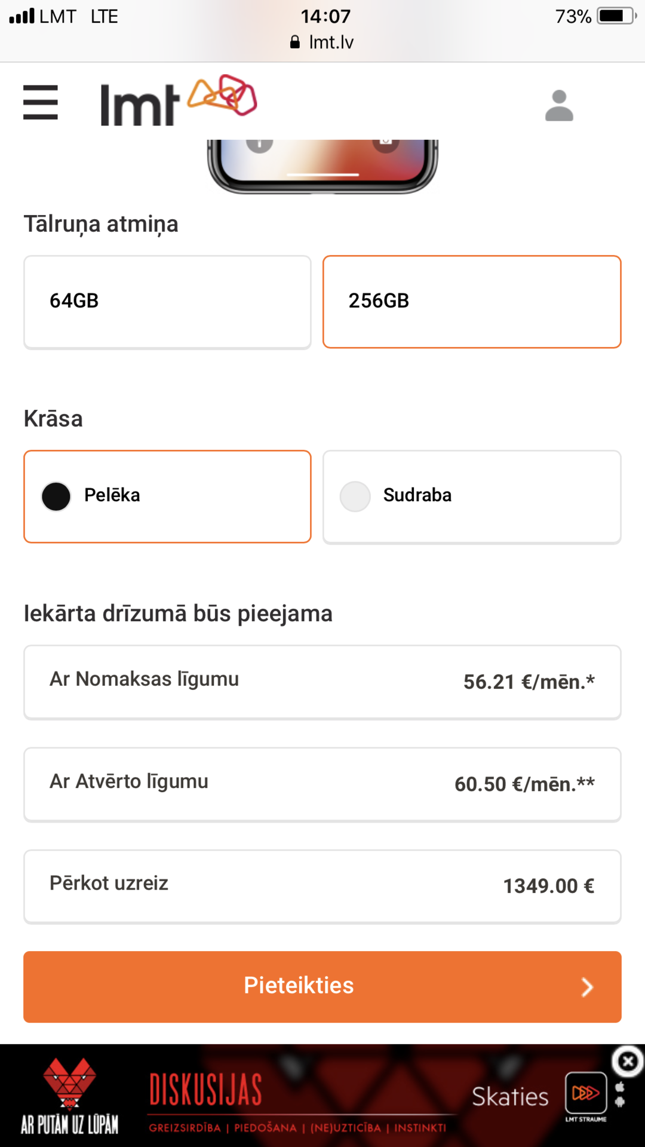Select 256GB phone memory option
The image size is (645, 1147).
[x=472, y=302]
